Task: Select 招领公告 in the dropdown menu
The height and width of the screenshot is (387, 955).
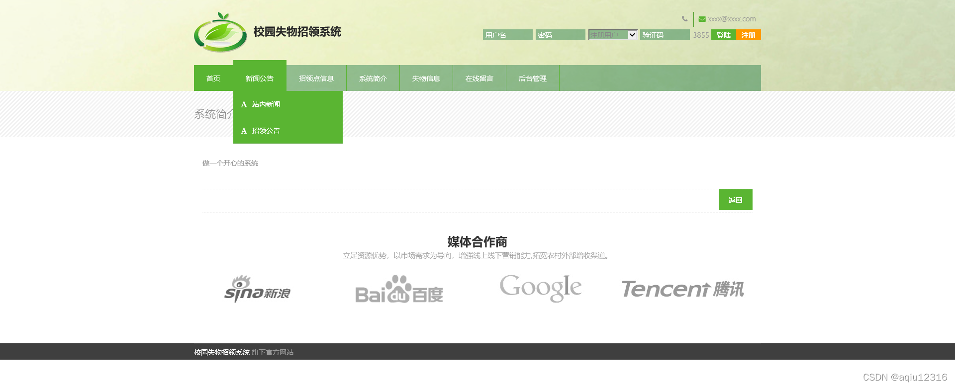Action: 288,131
